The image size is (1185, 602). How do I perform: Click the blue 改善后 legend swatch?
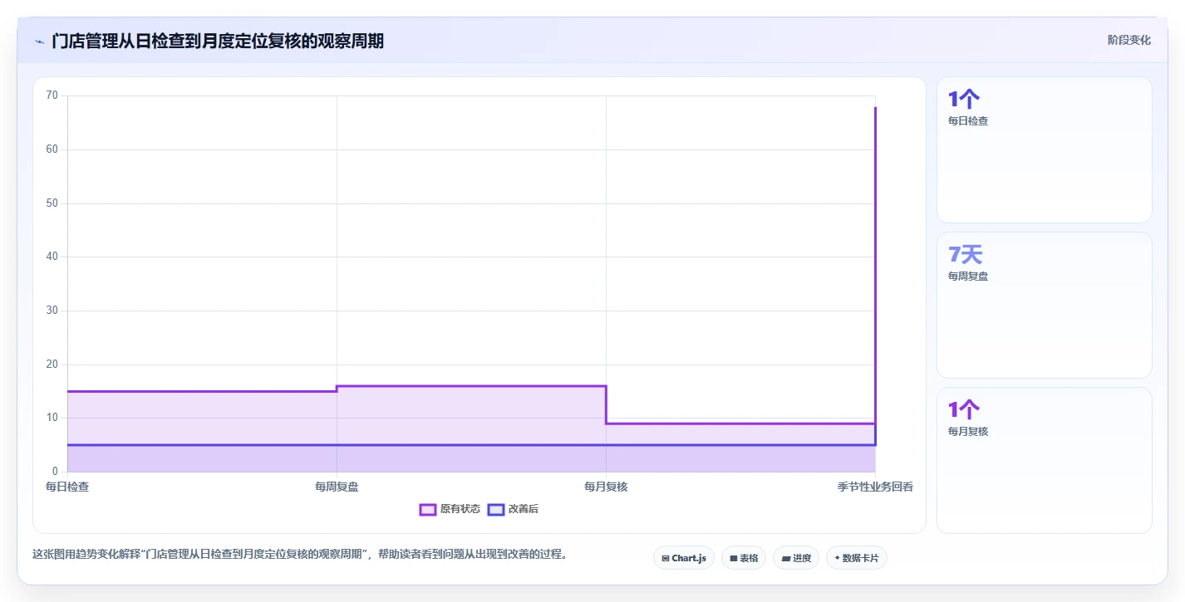click(x=496, y=509)
